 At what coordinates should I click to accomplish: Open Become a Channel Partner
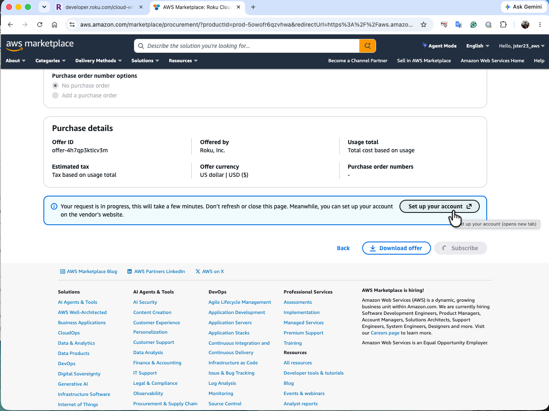tap(358, 61)
